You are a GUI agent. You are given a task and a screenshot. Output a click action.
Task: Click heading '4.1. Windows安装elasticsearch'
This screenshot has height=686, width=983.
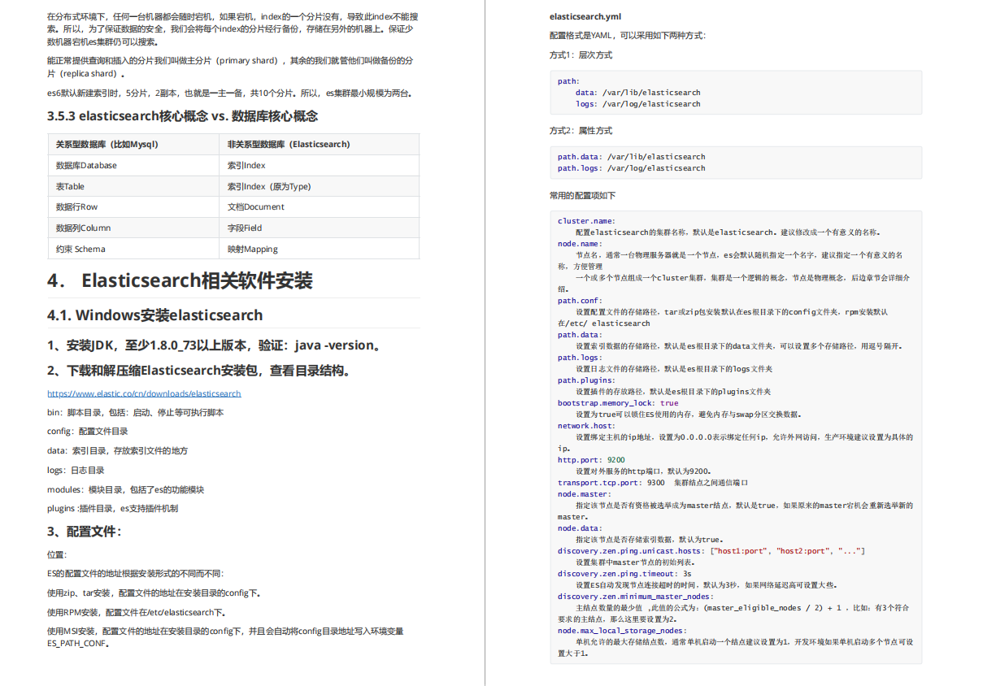pyautogui.click(x=154, y=315)
